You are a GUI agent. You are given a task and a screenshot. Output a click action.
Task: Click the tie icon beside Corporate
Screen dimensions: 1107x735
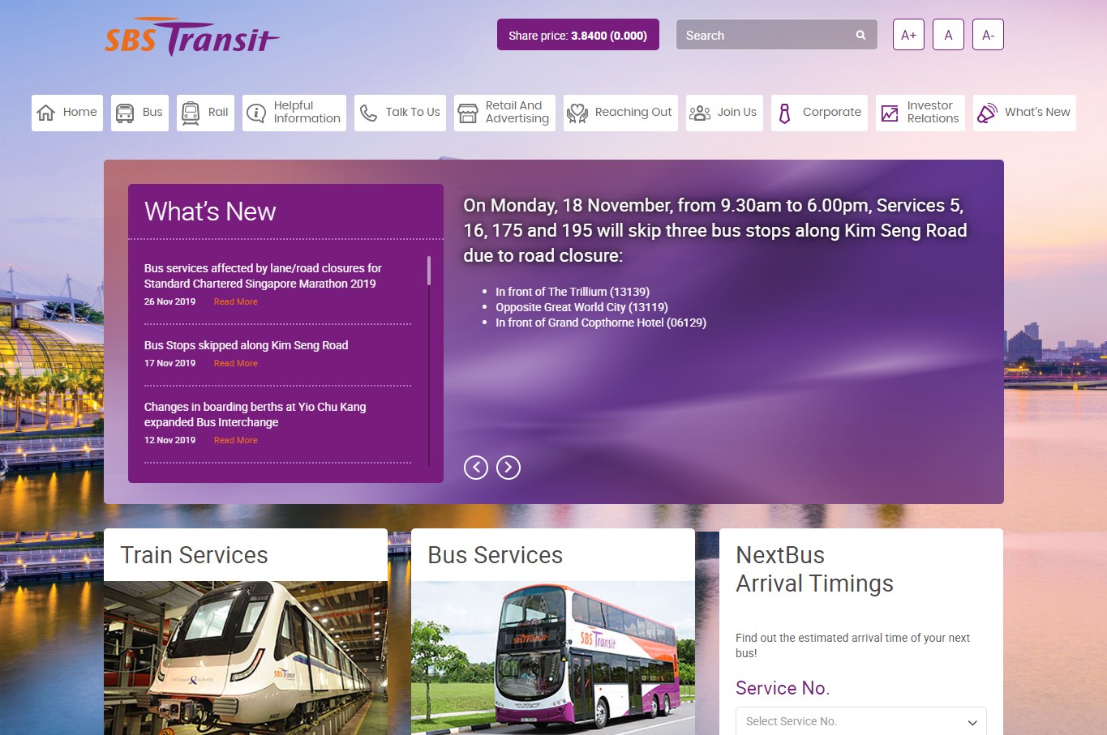(x=784, y=113)
